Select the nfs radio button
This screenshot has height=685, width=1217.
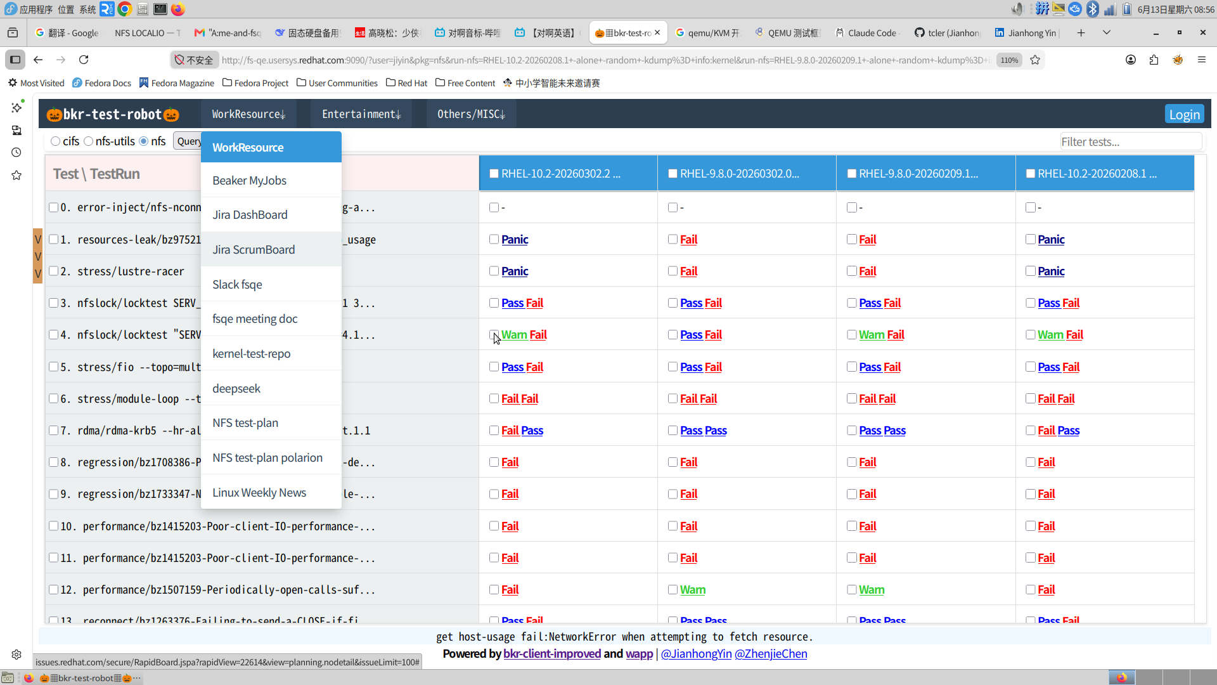(x=144, y=141)
